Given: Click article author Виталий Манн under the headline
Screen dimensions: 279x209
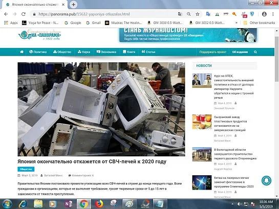Looking at the screenshot, I should [53, 175].
